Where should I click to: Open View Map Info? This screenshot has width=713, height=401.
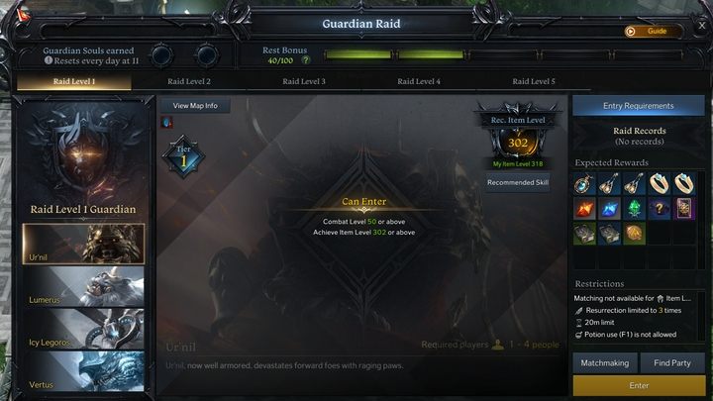tap(195, 106)
